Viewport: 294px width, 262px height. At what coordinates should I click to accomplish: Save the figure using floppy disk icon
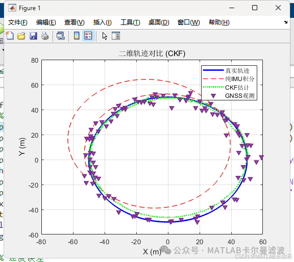tap(33, 36)
